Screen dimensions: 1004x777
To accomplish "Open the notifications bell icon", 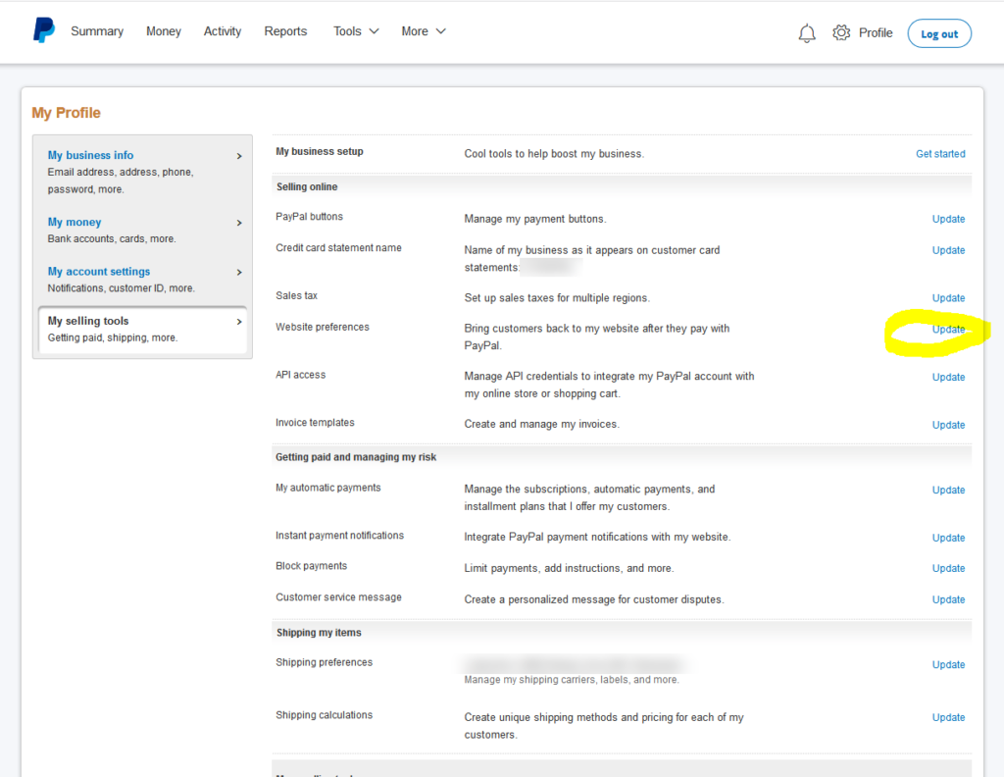I will coord(807,32).
